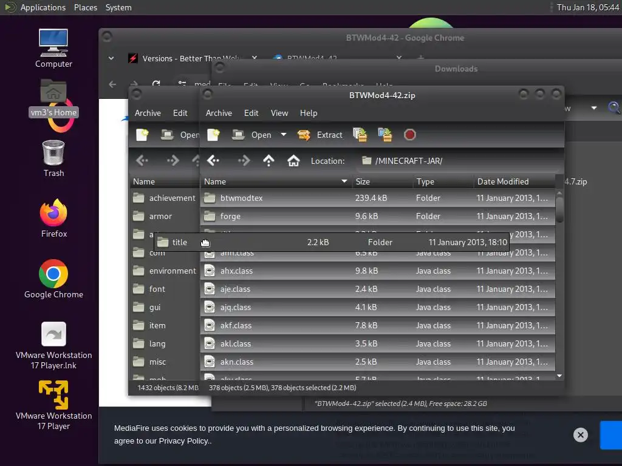The image size is (622, 466).
Task: Select font folder in back archive window
Action: (164, 289)
